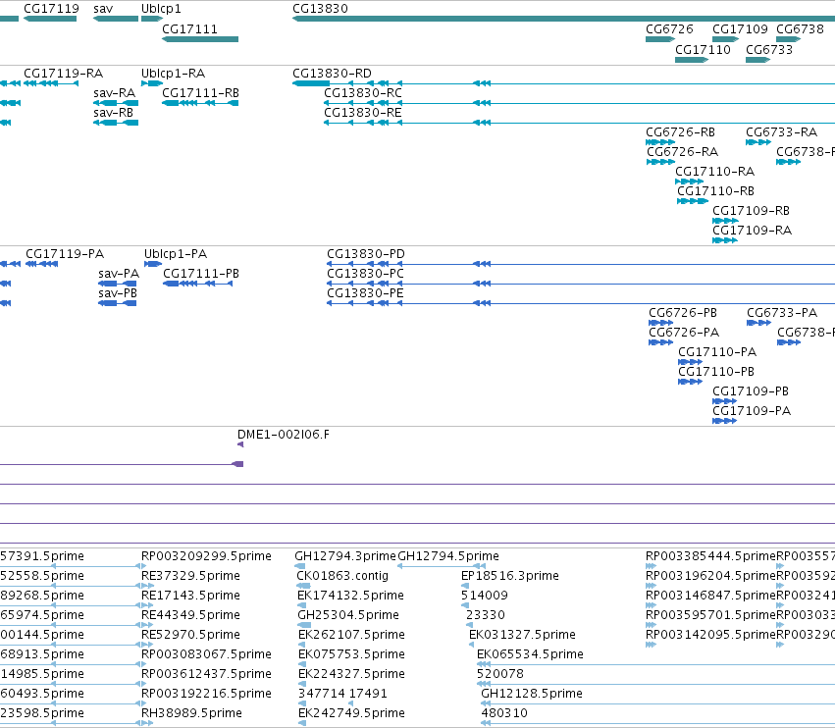Select transcript sav-RA

[x=114, y=92]
